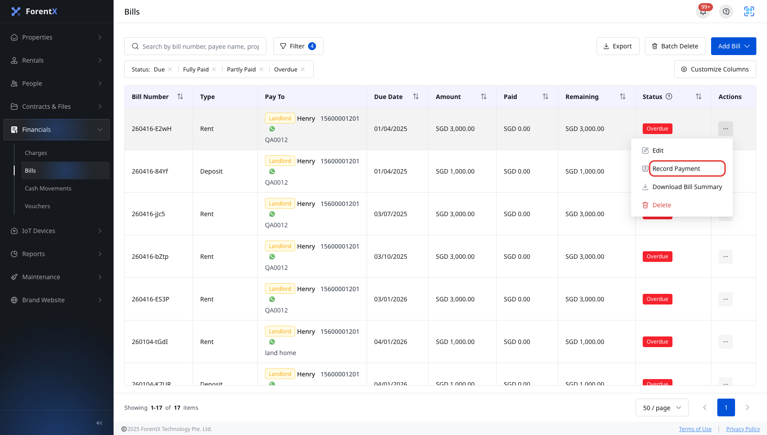The width and height of the screenshot is (767, 435).
Task: Open Cash Movements page
Action: 65,188
